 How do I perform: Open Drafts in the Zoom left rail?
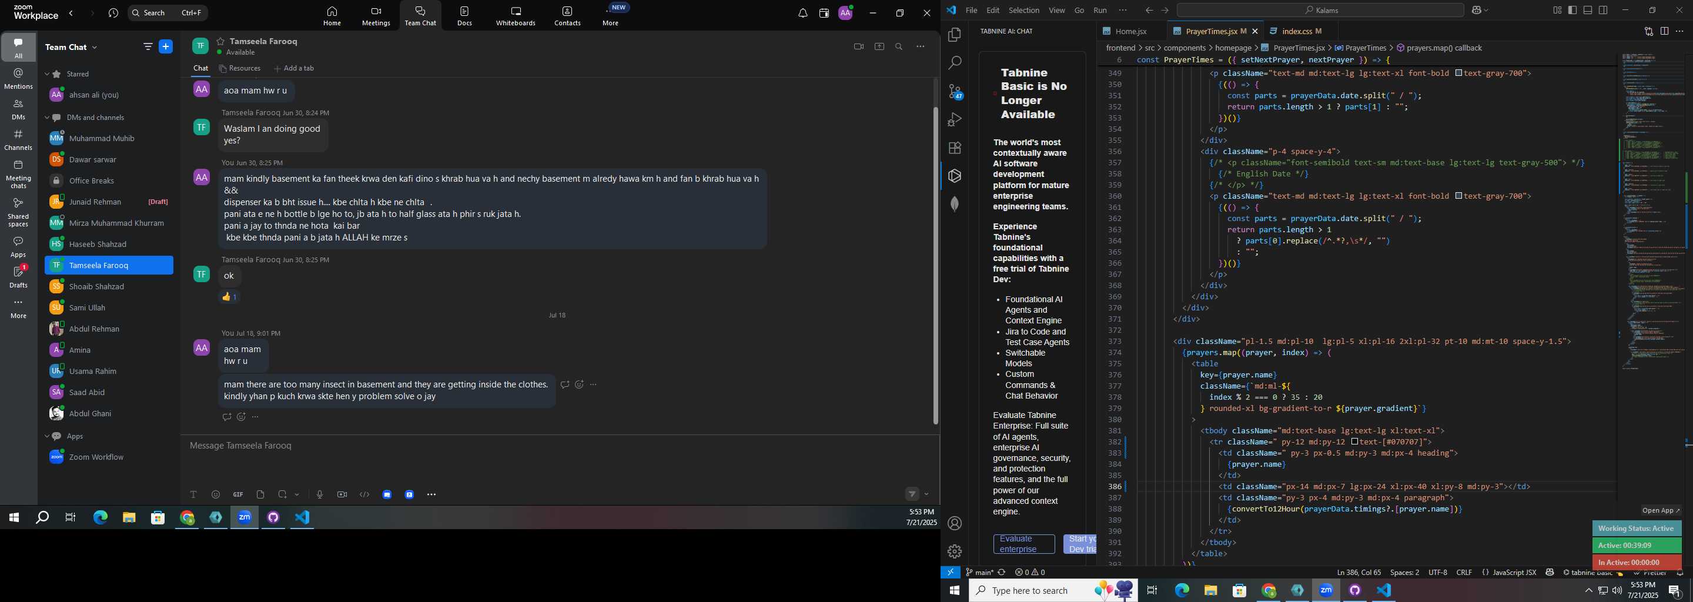click(18, 277)
